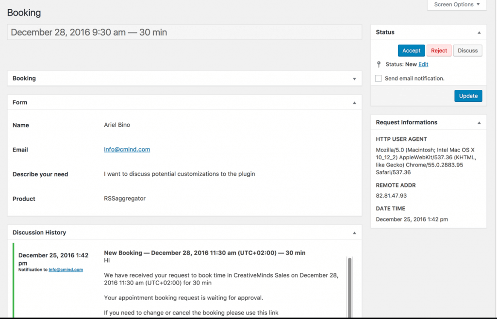
Task: Open the Screen Options dropdown
Action: [456, 4]
